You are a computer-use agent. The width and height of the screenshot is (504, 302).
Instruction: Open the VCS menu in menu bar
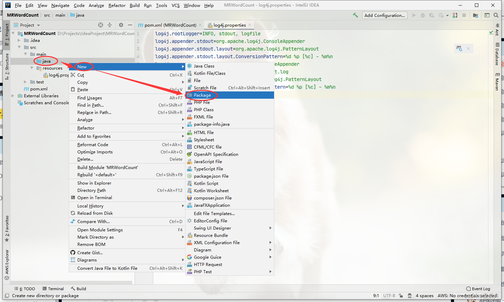click(176, 5)
